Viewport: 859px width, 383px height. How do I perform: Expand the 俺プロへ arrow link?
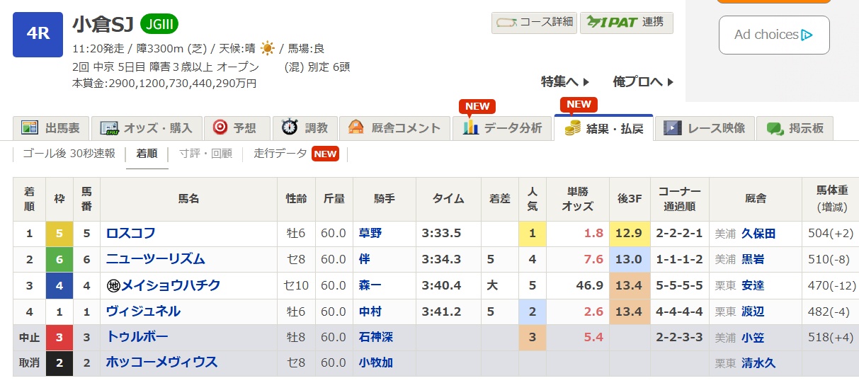[643, 81]
